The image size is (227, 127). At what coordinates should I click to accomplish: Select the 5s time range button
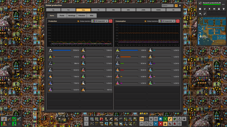(53, 10)
